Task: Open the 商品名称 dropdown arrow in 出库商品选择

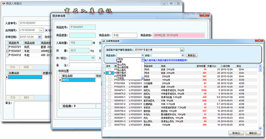Action: click(143, 55)
